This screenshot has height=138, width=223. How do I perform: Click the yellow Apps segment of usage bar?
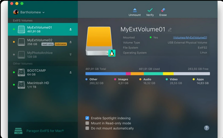(x=168, y=74)
